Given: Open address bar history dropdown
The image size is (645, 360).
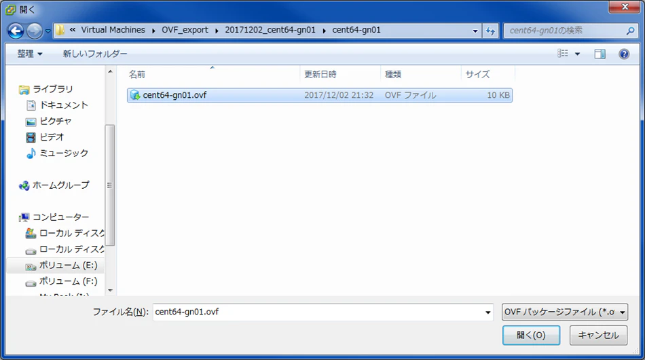Looking at the screenshot, I should pos(475,31).
